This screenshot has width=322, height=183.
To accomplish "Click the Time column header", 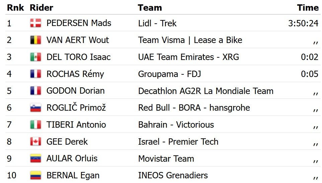I will 308,8.
